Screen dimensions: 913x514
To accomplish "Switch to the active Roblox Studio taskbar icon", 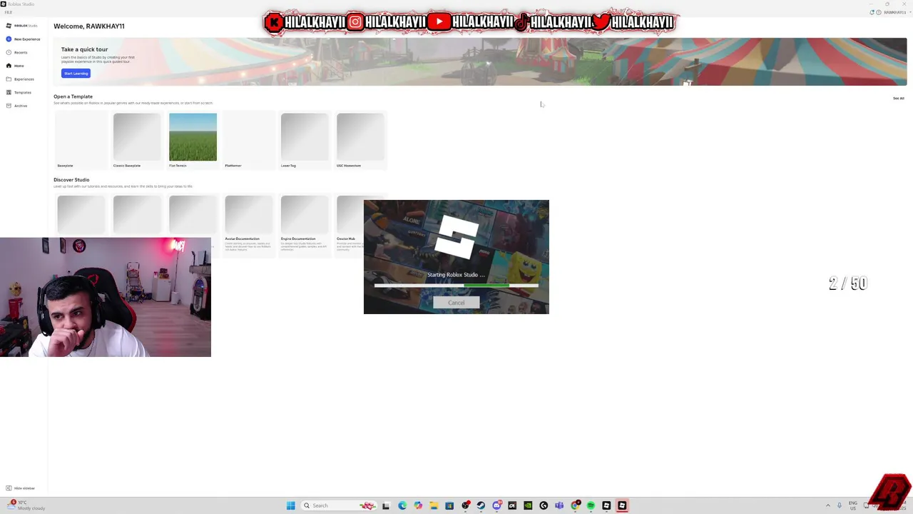I will click(x=622, y=505).
